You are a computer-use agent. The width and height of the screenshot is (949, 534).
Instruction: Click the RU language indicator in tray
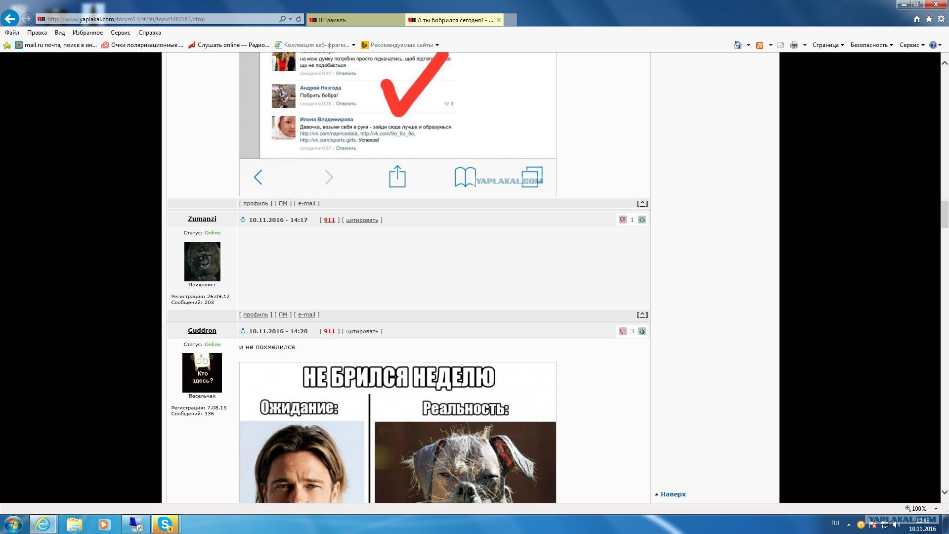click(x=835, y=523)
